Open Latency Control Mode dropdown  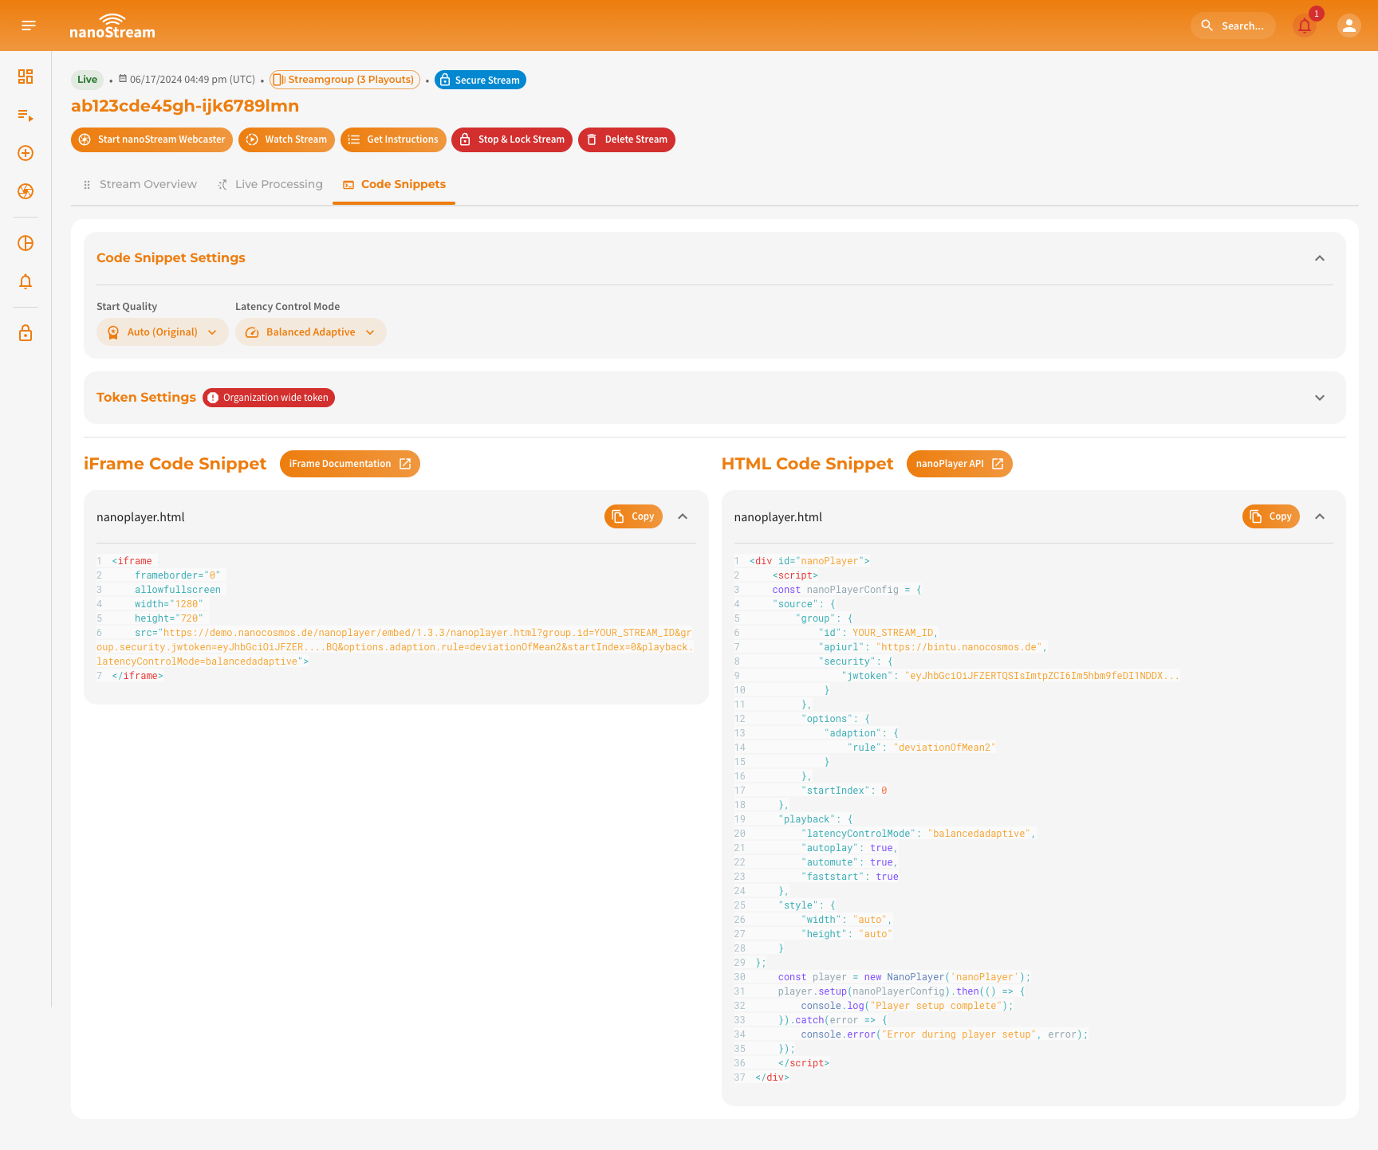point(311,332)
